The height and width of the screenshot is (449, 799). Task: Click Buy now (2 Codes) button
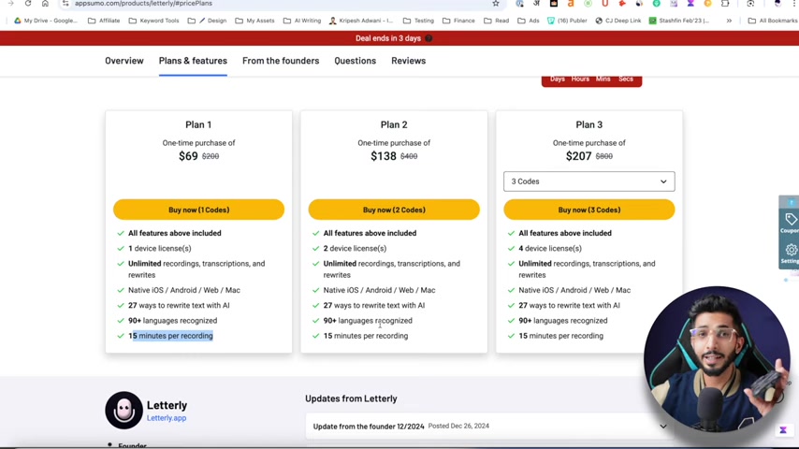(394, 210)
